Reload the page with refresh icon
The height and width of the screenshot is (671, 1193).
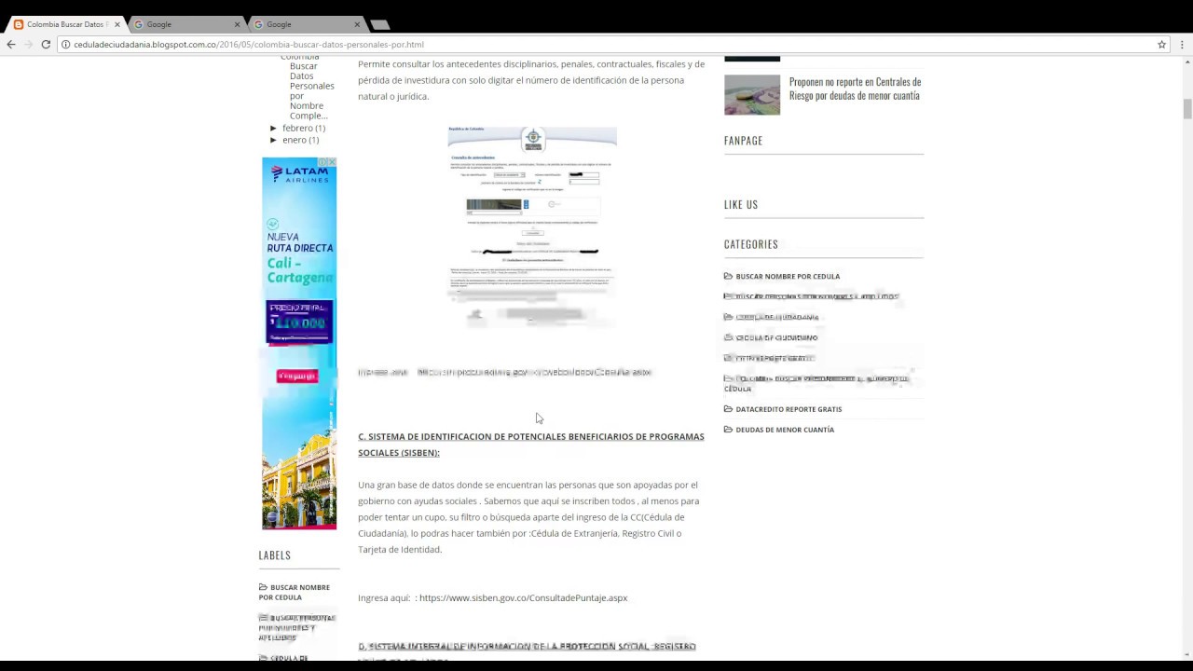(45, 44)
